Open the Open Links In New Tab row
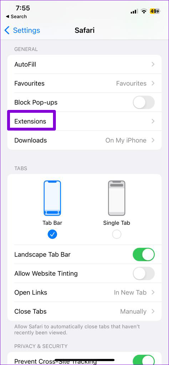Viewport: 169px width, 365px height. (x=85, y=292)
